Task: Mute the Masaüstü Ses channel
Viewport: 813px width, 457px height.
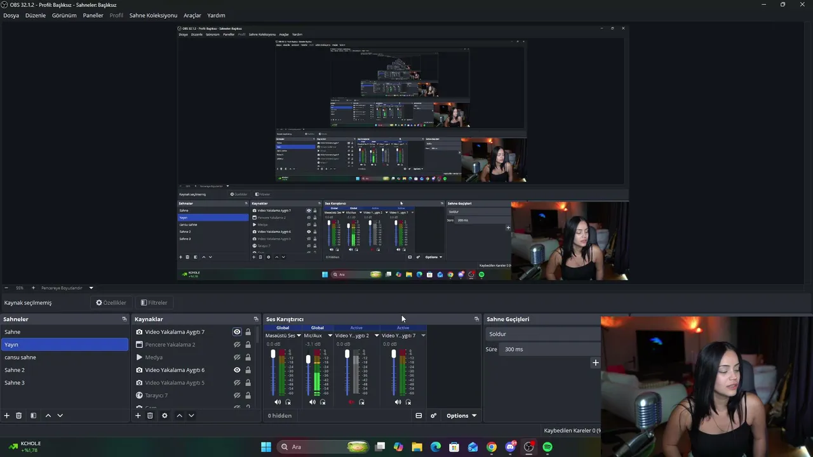Action: point(278,402)
